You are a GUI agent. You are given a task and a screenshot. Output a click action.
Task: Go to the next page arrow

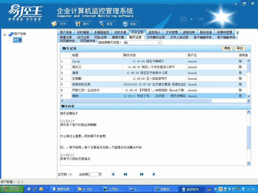(142, 174)
